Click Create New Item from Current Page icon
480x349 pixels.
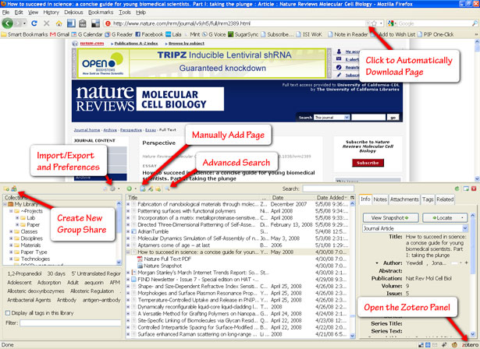tap(143, 189)
